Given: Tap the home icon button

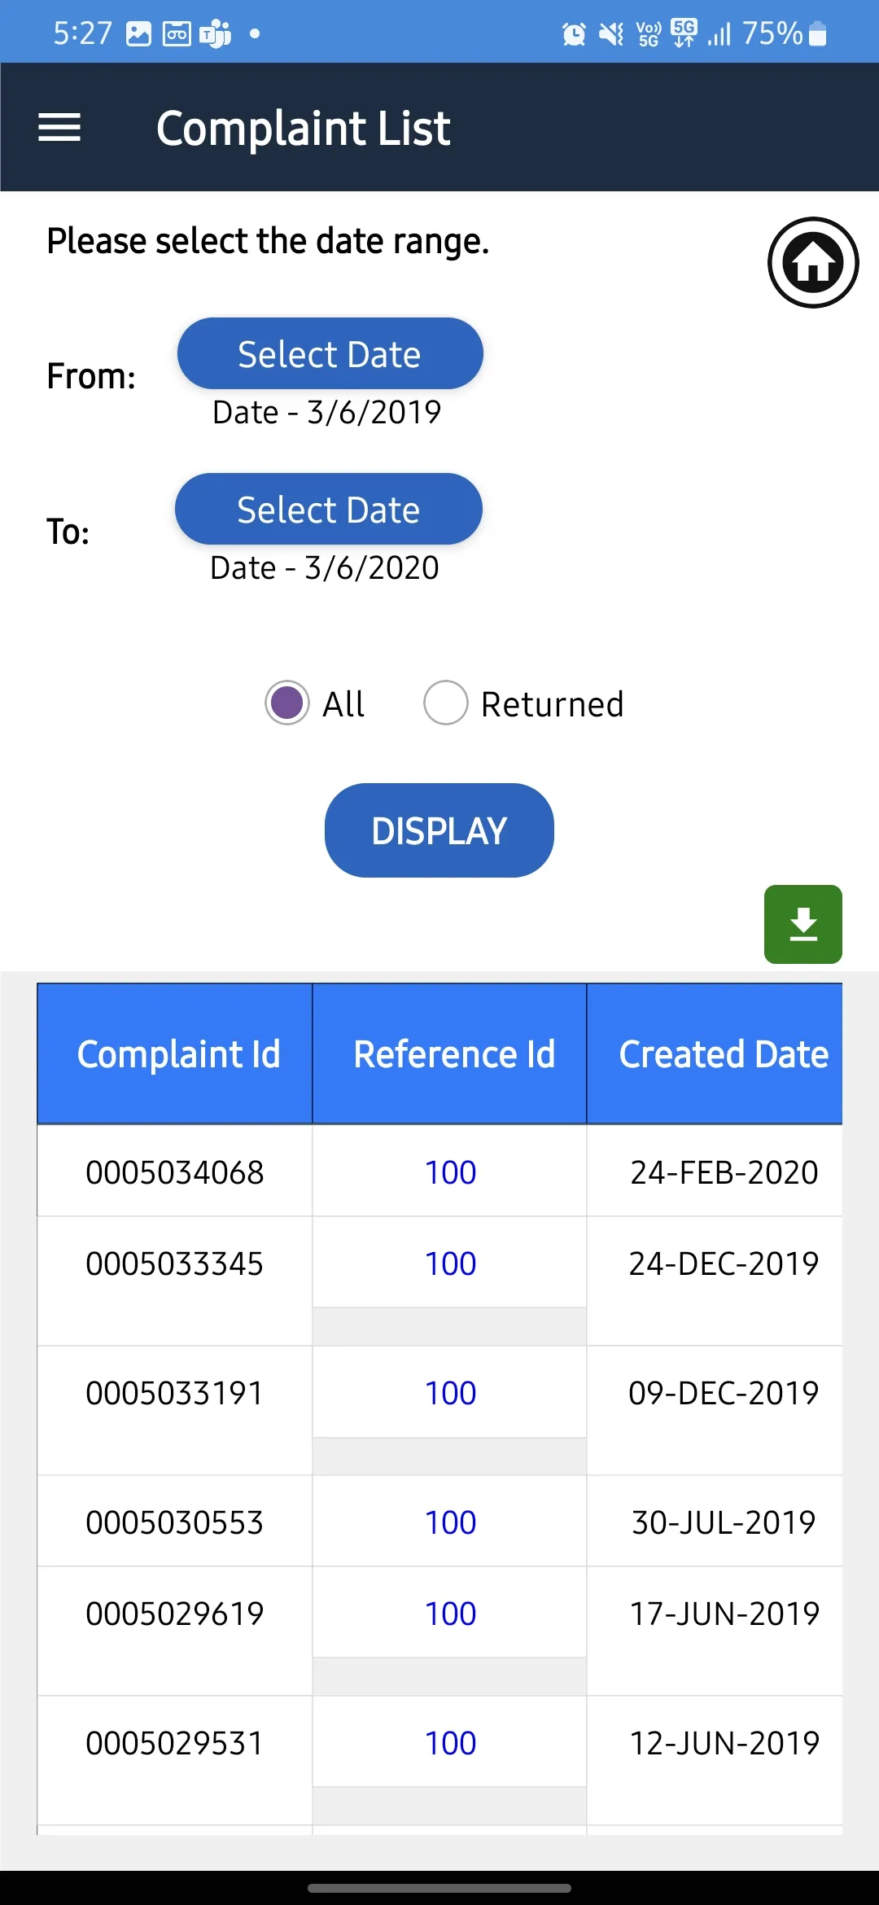Looking at the screenshot, I should click(813, 262).
